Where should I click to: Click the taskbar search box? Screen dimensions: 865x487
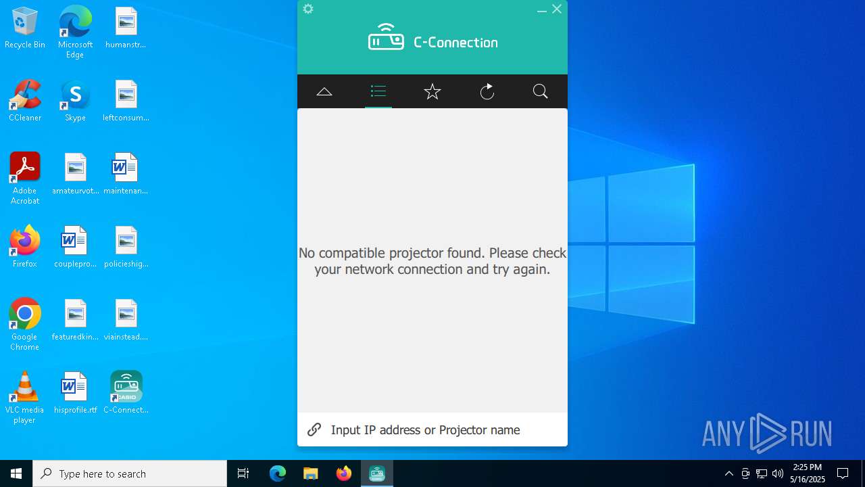tap(130, 473)
